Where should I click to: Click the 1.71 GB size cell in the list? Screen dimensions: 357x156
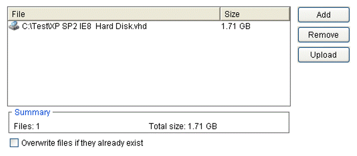pyautogui.click(x=236, y=27)
